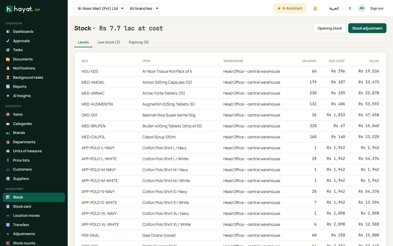Click the ON HAND column header
This screenshot has width=393, height=246.
tap(309, 61)
